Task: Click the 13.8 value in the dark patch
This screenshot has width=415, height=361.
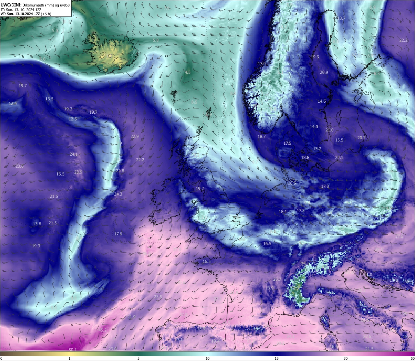Action: (37, 224)
